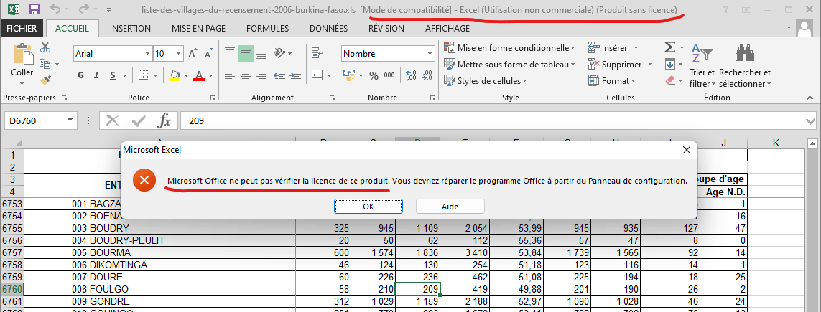Decrease font size with small A
821x312 pixels.
[208, 53]
